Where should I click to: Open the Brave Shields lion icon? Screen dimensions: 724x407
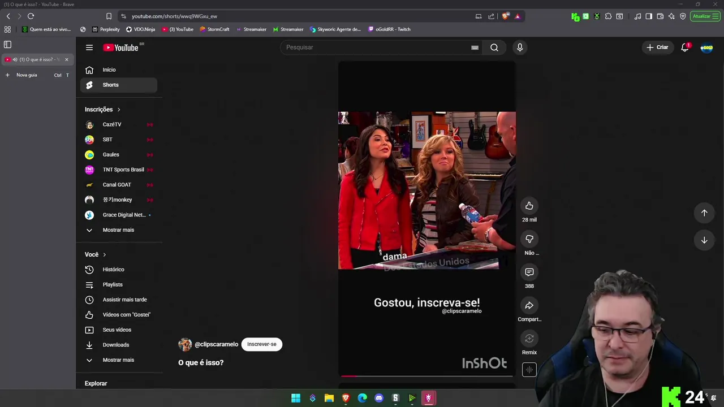coord(505,16)
